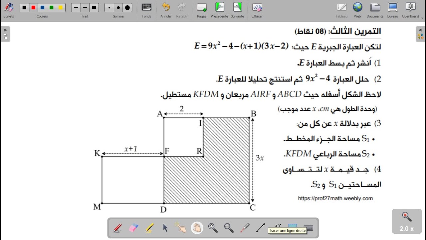Switch to Documents mode
426x240 pixels.
(375, 10)
